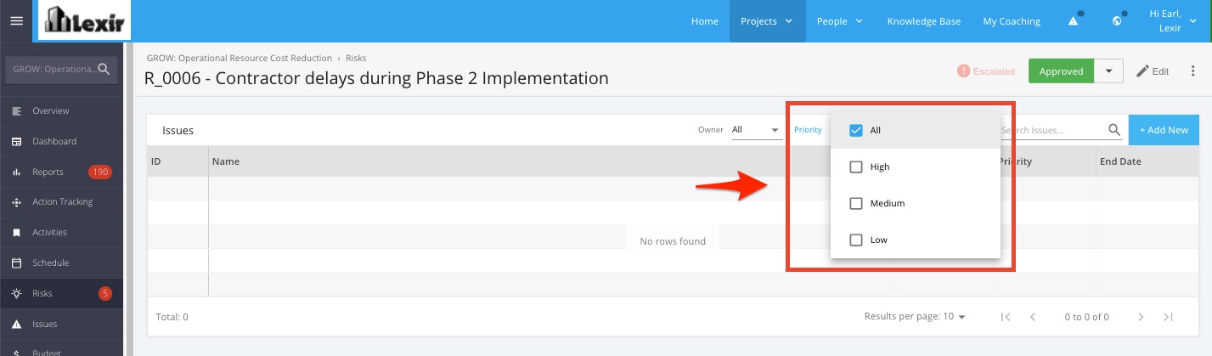Expand the People menu
1212x356 pixels.
839,21
